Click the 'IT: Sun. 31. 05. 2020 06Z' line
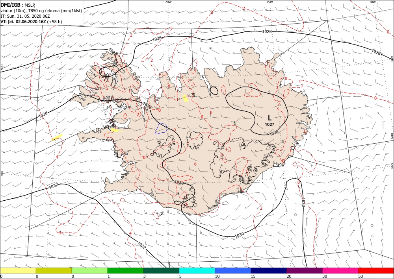Screen dimensions: 394x279 pos(25,16)
